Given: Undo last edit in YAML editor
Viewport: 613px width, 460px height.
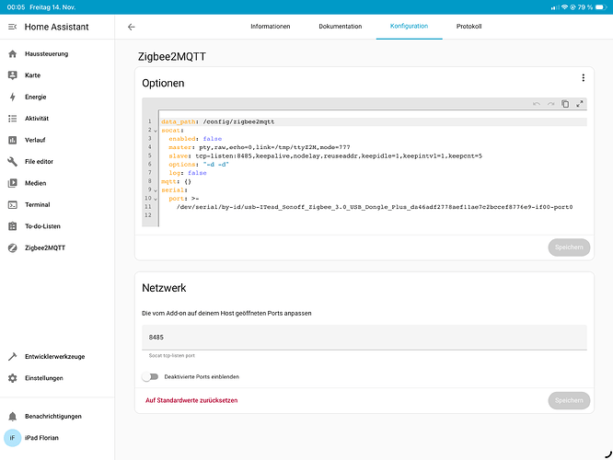Looking at the screenshot, I should point(537,104).
